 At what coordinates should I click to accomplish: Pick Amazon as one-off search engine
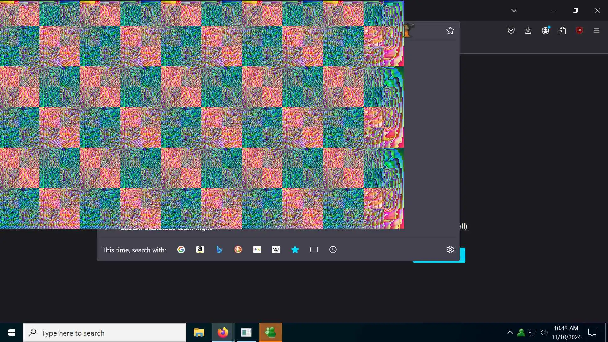tap(200, 250)
